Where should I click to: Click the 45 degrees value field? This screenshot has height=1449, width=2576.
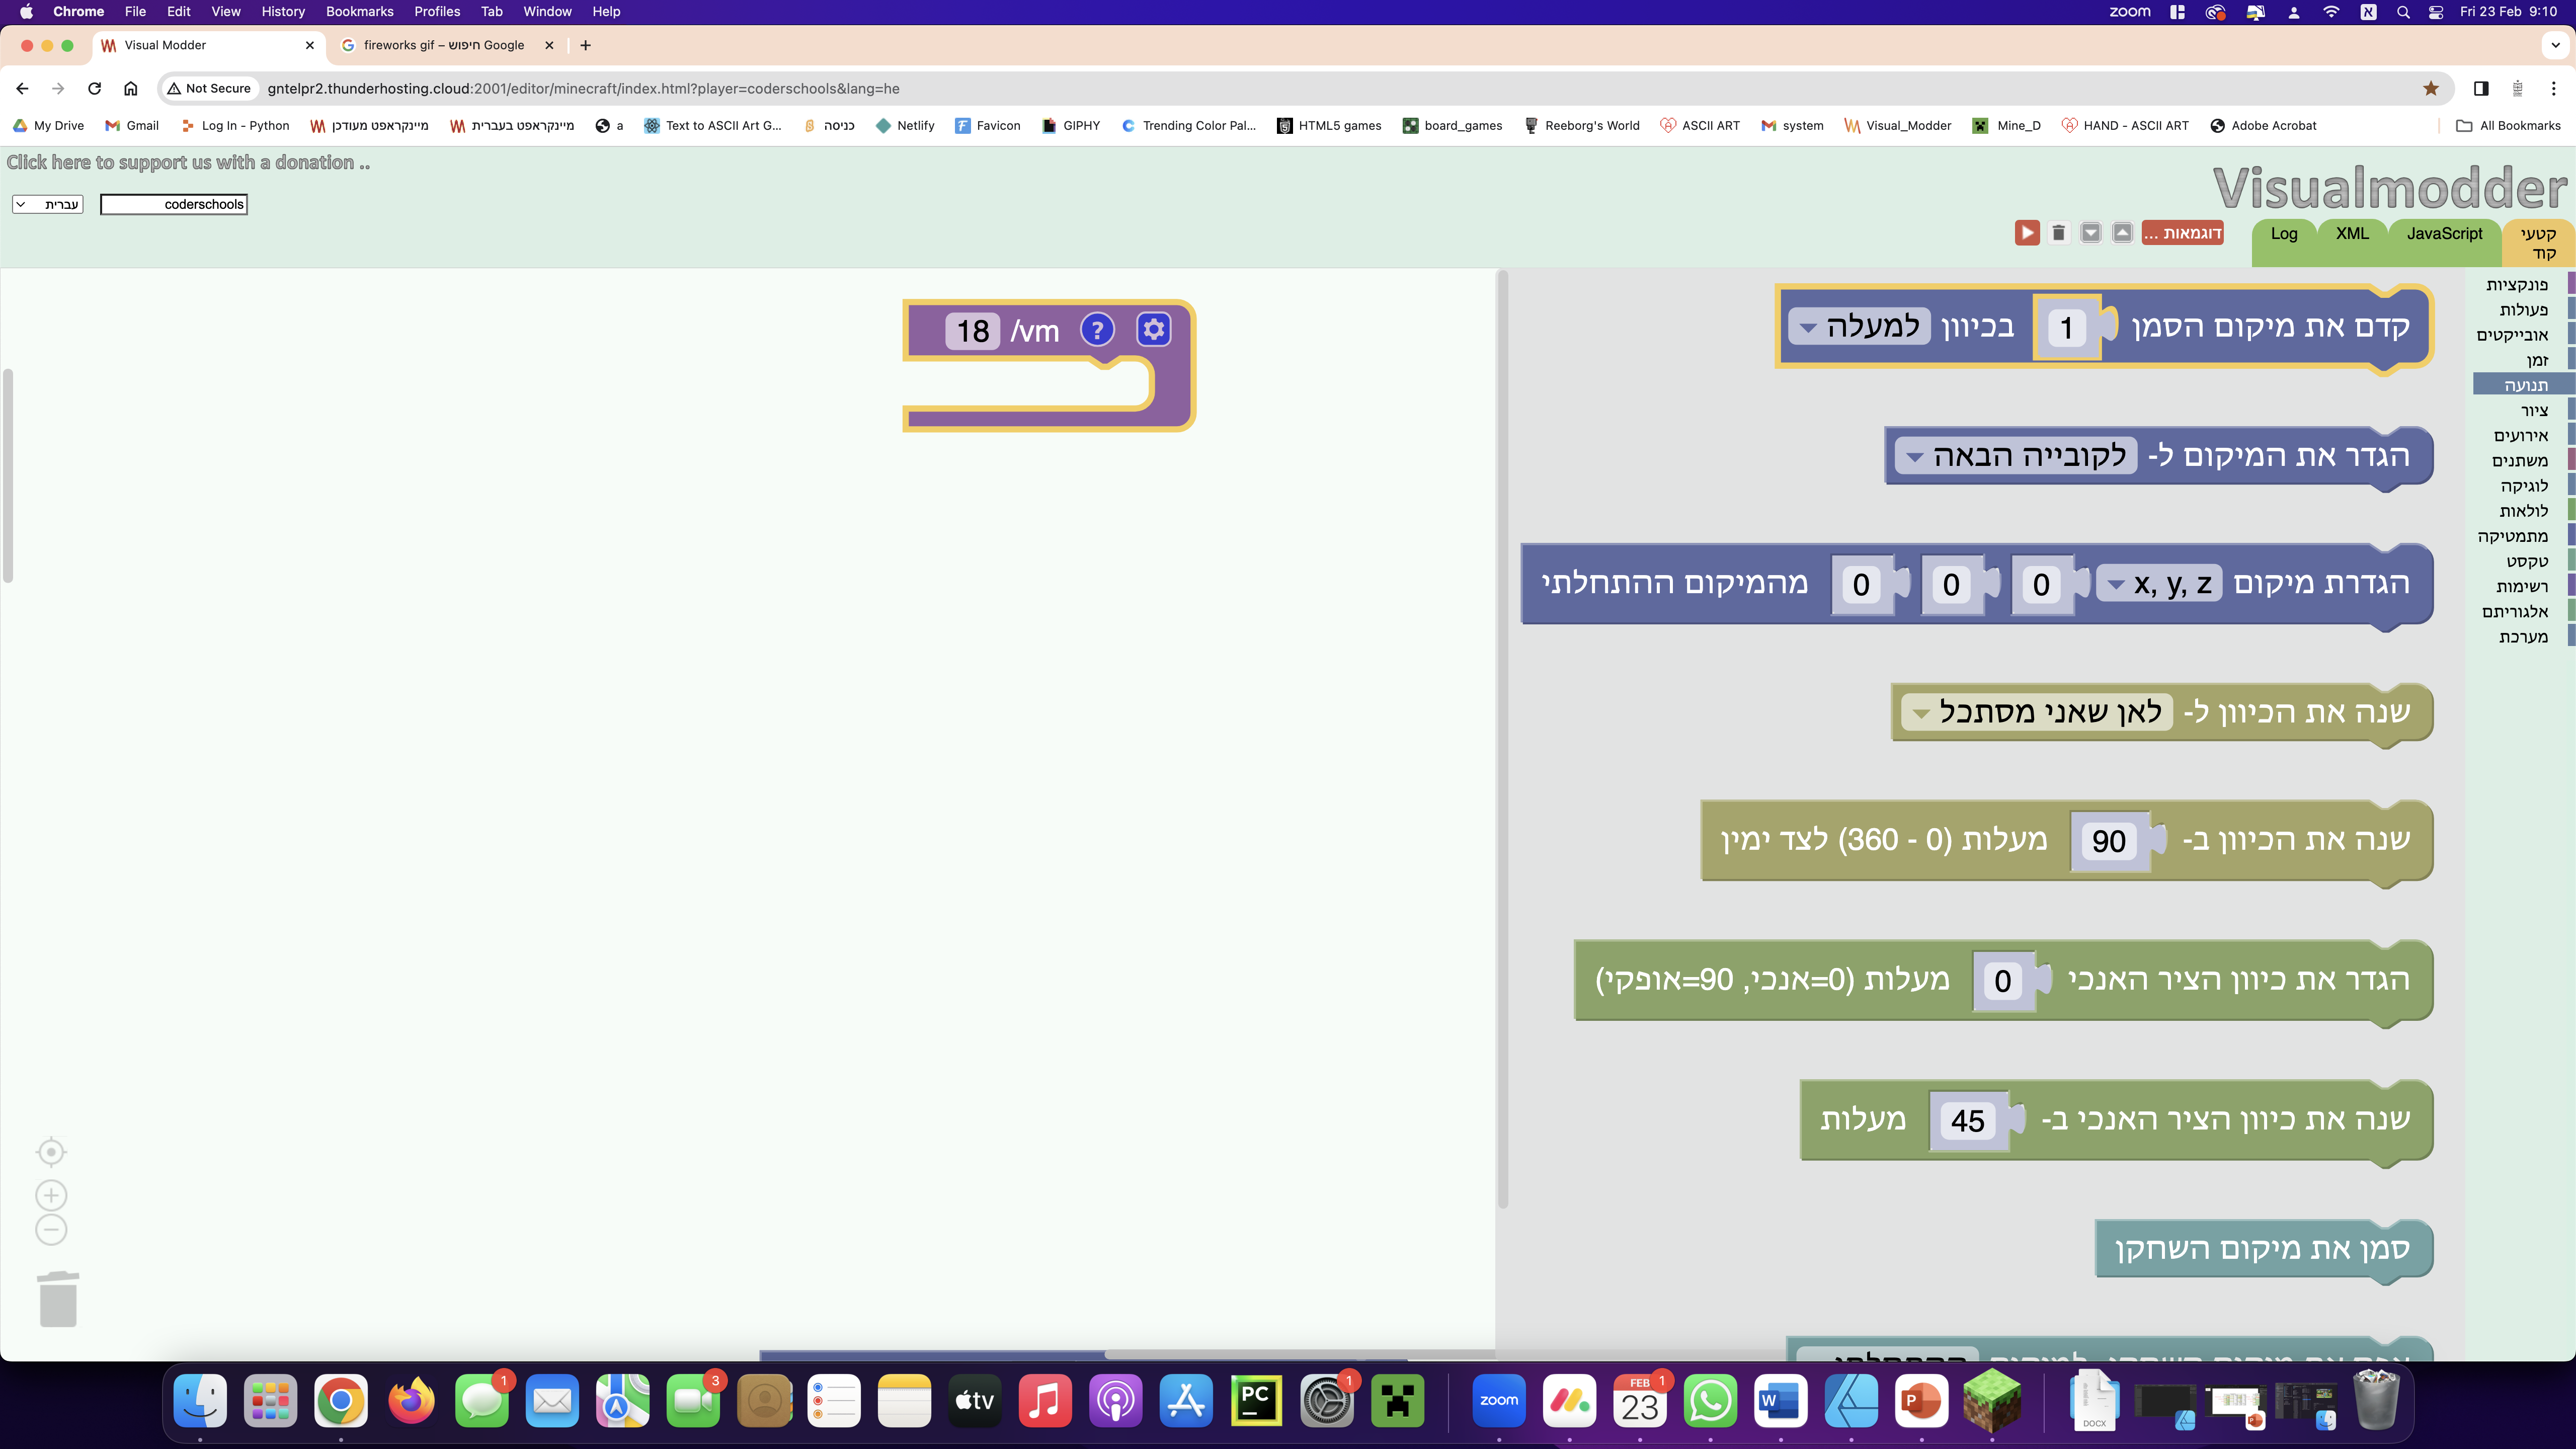pyautogui.click(x=1968, y=1121)
